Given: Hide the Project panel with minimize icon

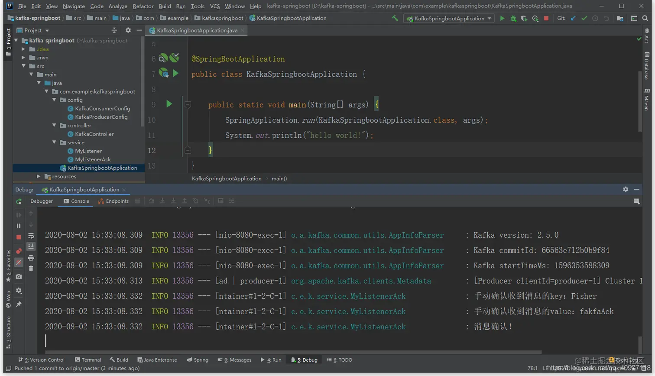Looking at the screenshot, I should click(139, 30).
